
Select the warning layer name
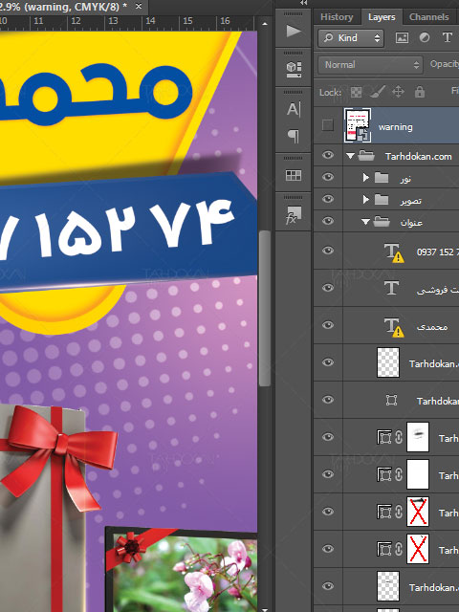[x=395, y=127]
